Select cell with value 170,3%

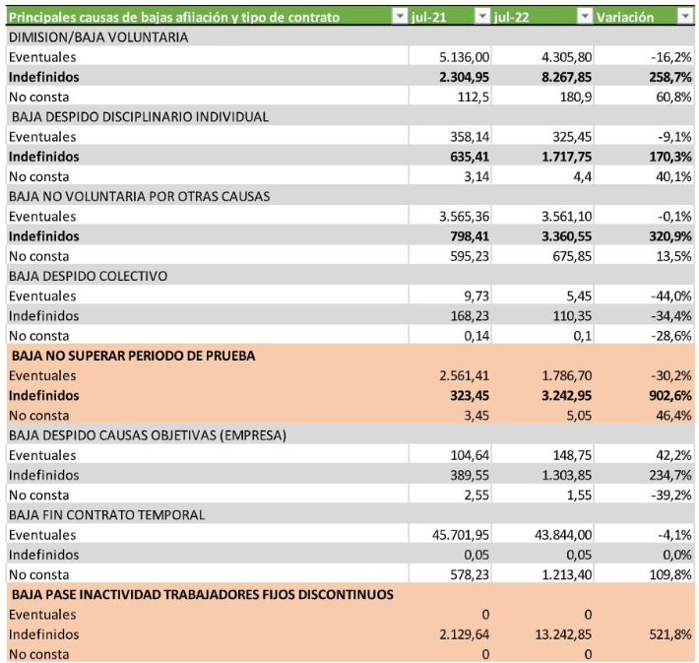tap(644, 157)
